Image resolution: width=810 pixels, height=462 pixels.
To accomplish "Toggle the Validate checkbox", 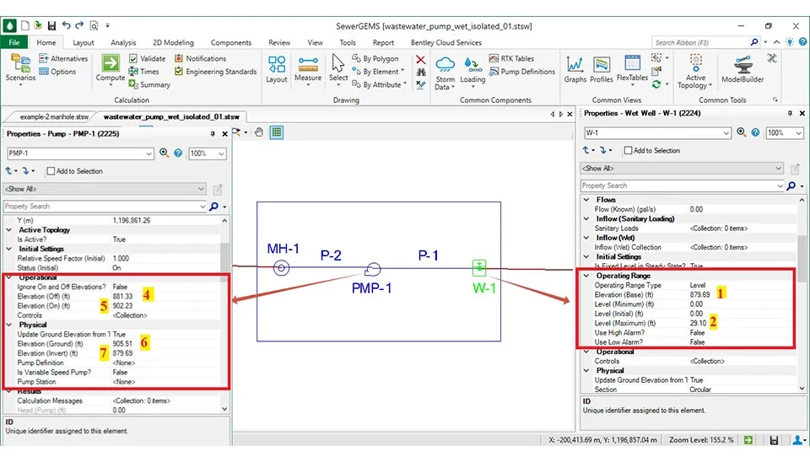I will tap(134, 59).
